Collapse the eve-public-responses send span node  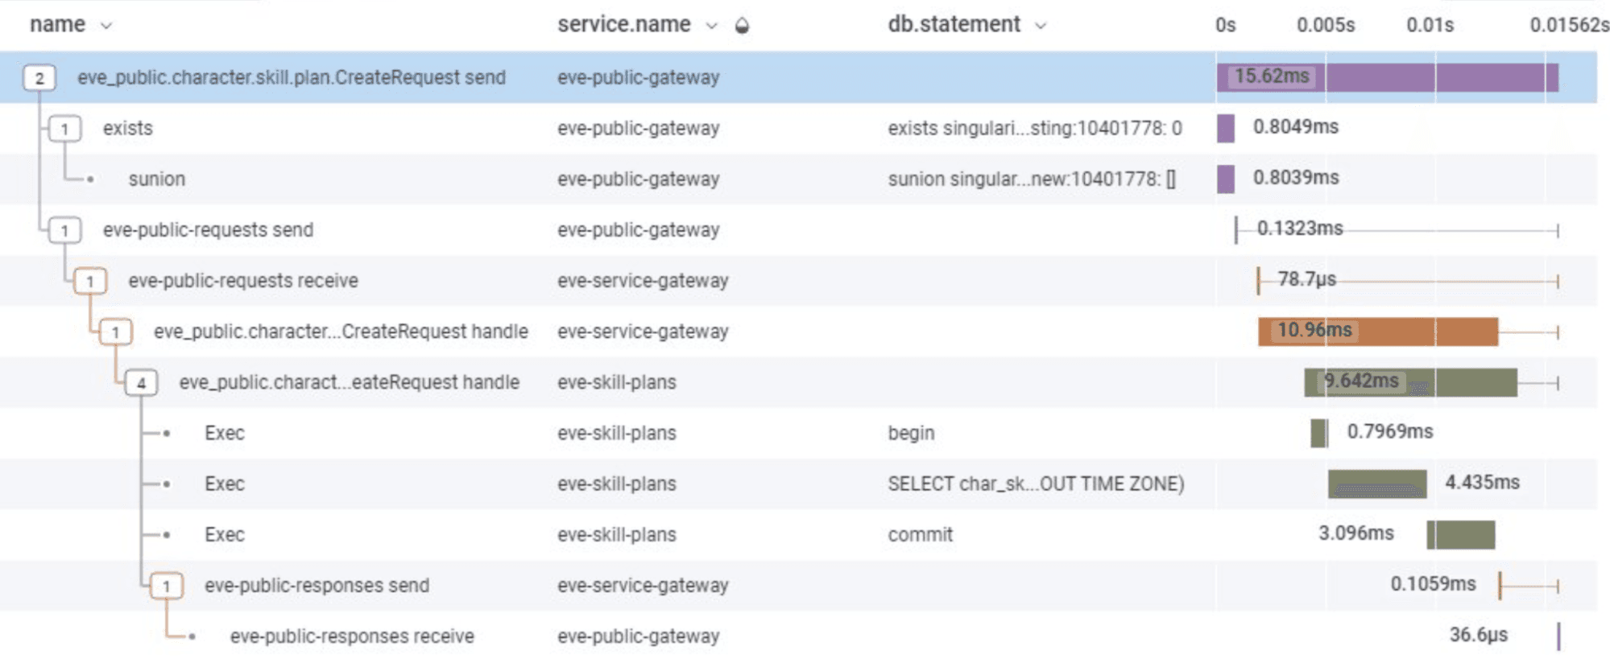click(167, 586)
